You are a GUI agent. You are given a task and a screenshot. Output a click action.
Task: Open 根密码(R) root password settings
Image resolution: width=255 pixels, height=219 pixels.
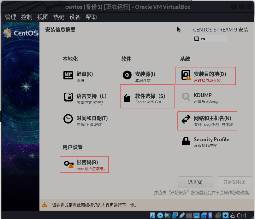tap(84, 164)
